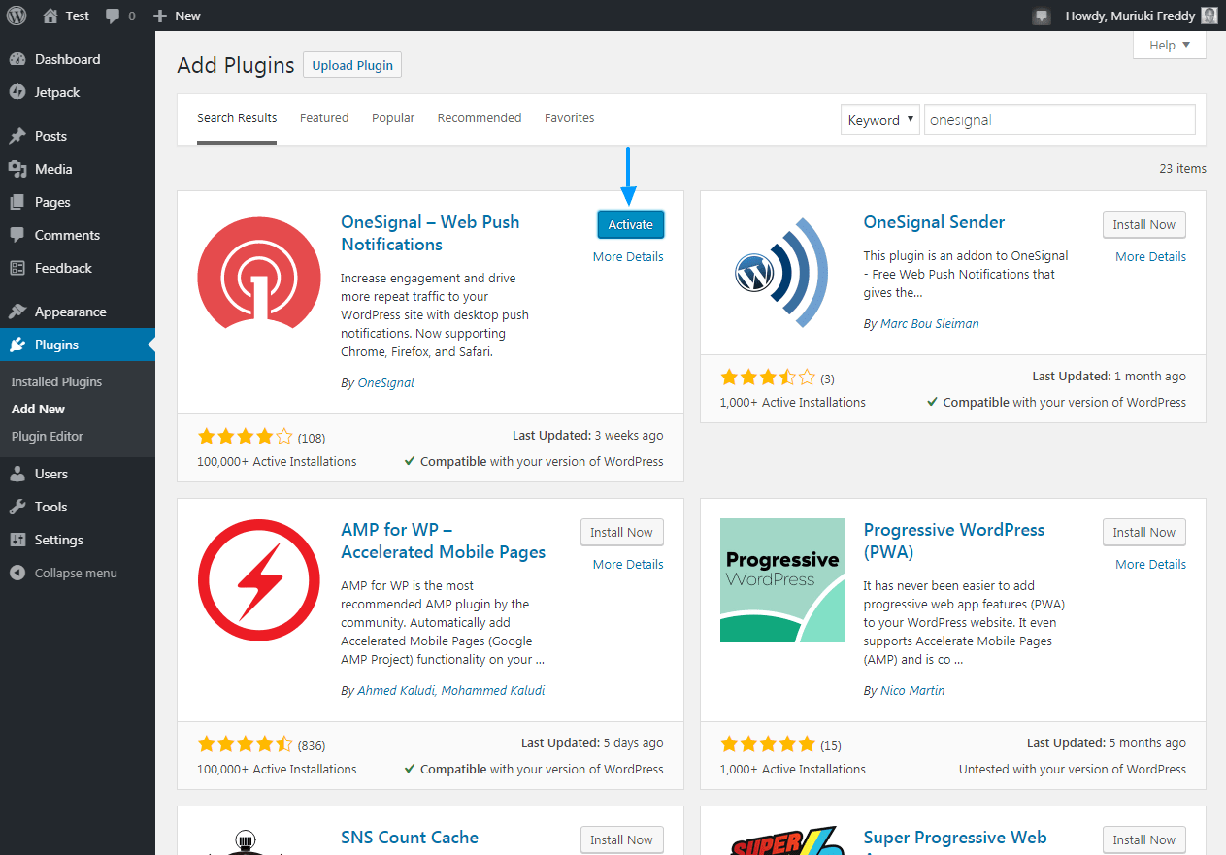Install the Super Progressive Web plugin
This screenshot has width=1226, height=855.
pyautogui.click(x=1144, y=839)
